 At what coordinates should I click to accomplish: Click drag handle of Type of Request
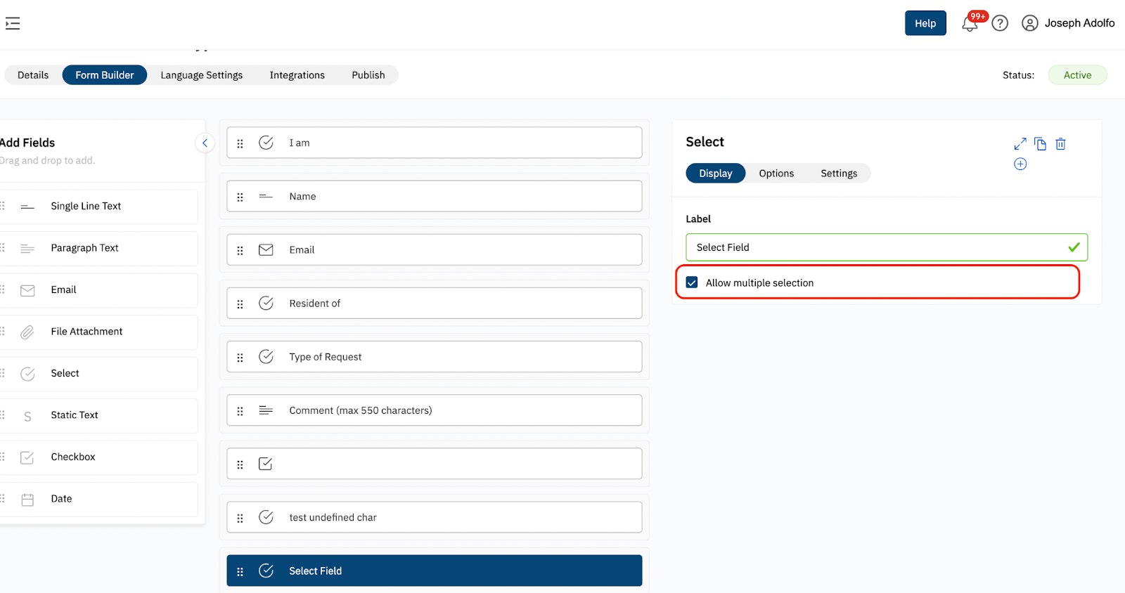pos(240,357)
